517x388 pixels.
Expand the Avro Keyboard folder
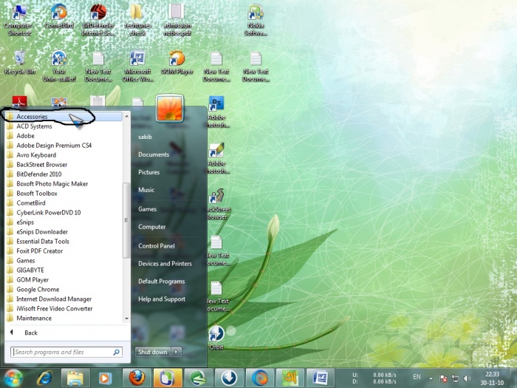64,154
